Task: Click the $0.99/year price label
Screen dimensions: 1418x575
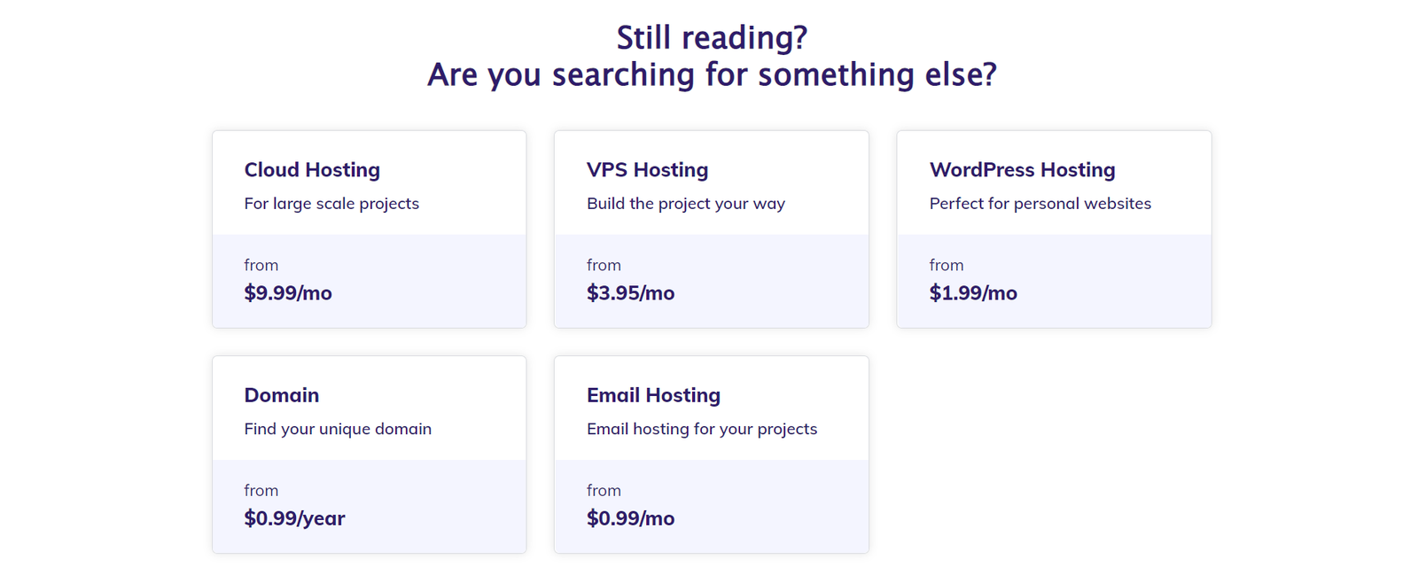Action: point(294,518)
